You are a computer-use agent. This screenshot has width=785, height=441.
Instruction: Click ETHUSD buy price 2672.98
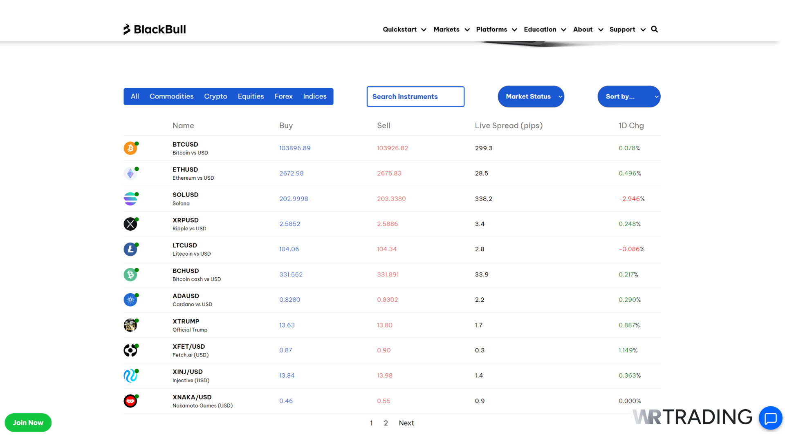pyautogui.click(x=292, y=174)
